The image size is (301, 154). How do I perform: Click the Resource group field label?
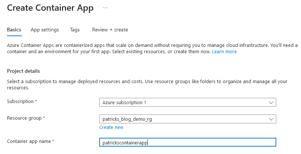pyautogui.click(x=24, y=118)
